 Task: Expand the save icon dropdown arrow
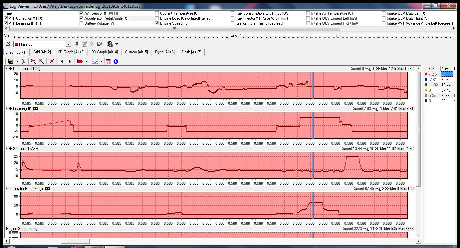coord(17,61)
